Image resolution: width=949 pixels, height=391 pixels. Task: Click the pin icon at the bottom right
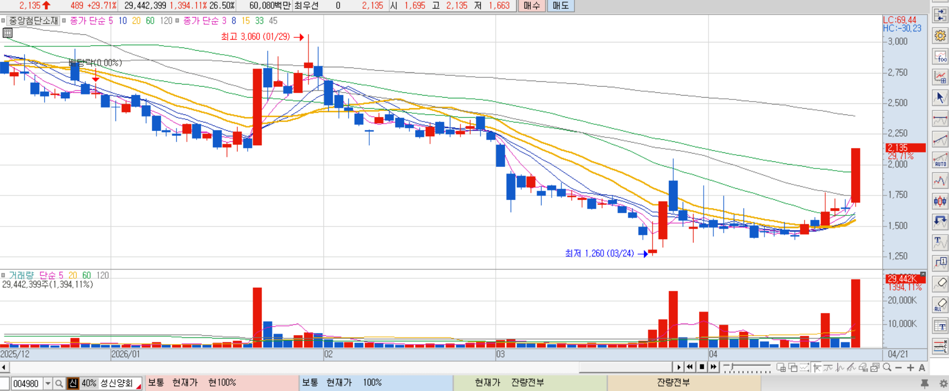point(925,383)
